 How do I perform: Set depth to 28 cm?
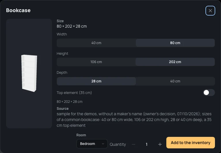coord(96,81)
